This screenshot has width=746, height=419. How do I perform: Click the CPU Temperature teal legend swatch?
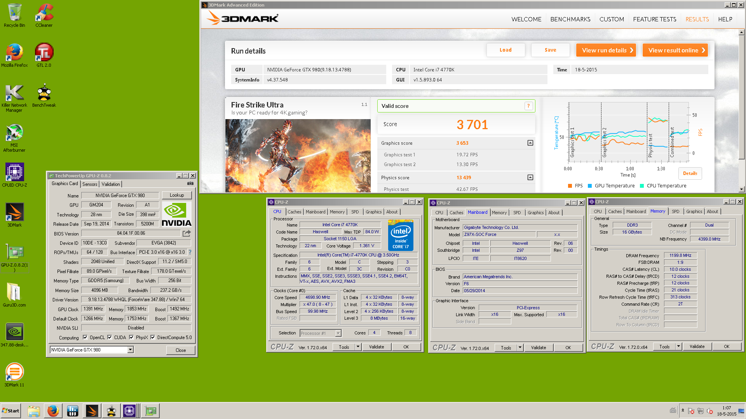(642, 186)
